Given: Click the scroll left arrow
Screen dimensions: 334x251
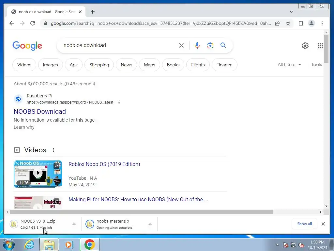Looking at the screenshot, I should (7, 212).
